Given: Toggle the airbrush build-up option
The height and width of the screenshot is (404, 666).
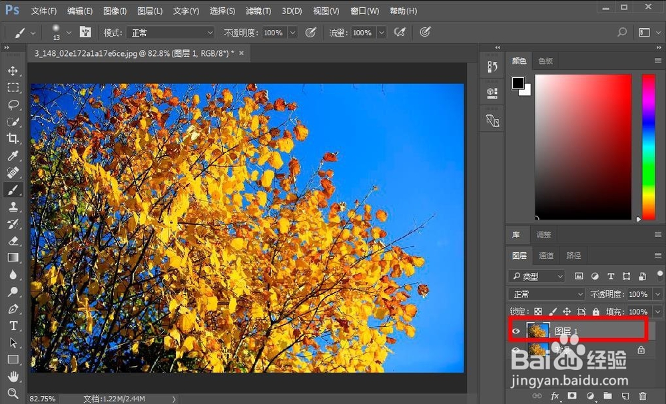Looking at the screenshot, I should click(400, 32).
